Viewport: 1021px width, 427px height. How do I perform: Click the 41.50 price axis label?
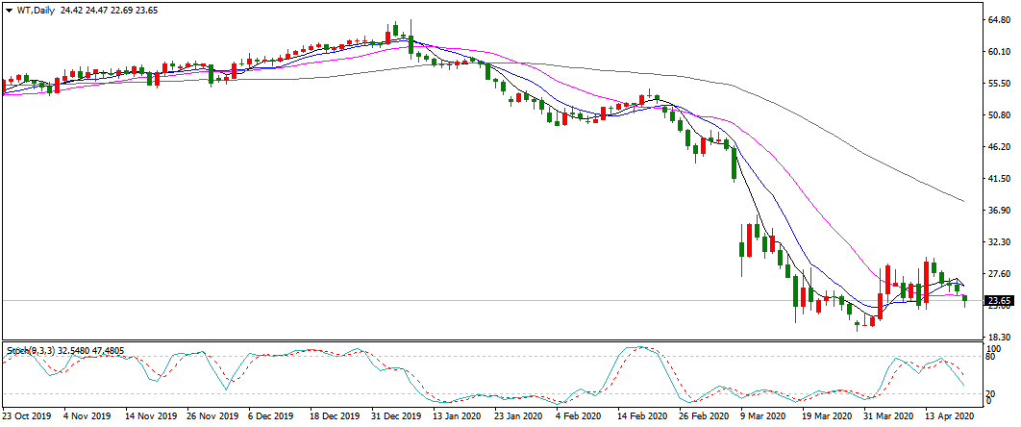point(996,179)
